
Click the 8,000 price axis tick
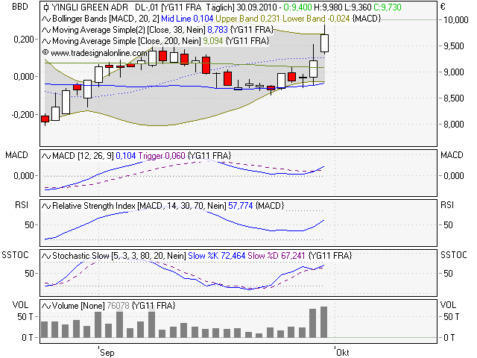(454, 125)
